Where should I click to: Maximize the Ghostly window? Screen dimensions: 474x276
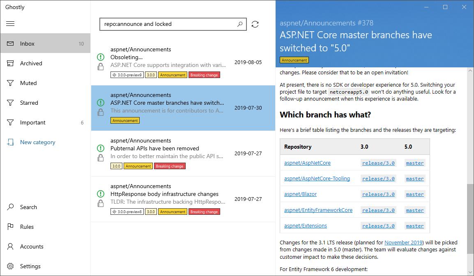pyautogui.click(x=445, y=7)
